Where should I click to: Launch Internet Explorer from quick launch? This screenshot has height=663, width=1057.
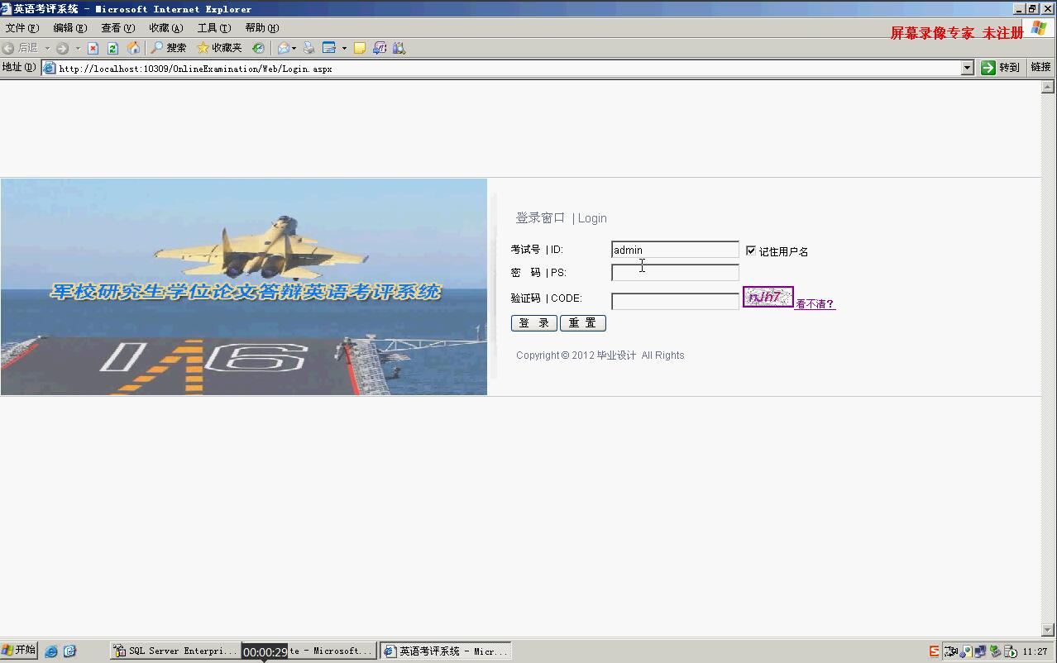[x=51, y=651]
